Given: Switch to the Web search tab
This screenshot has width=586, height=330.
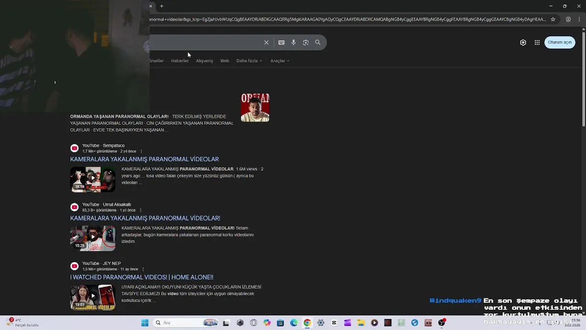Looking at the screenshot, I should tap(225, 61).
